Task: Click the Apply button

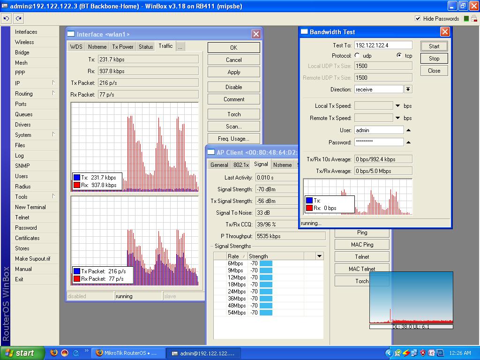Action: coord(234,72)
